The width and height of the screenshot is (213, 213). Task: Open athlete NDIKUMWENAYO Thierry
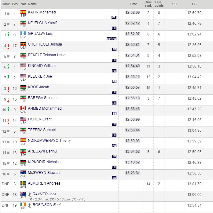(49, 141)
